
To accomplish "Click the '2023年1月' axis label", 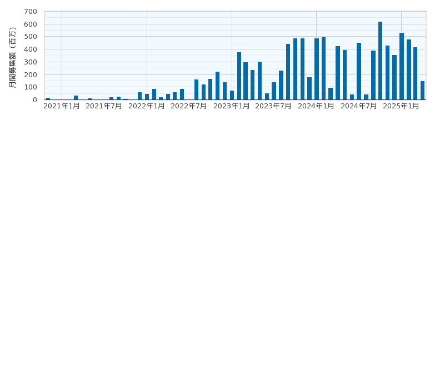I will pos(232,106).
